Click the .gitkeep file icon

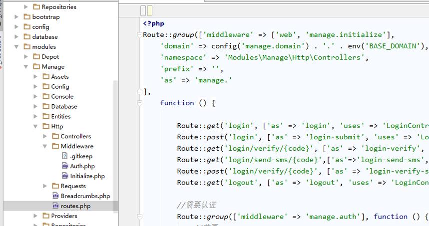65,156
